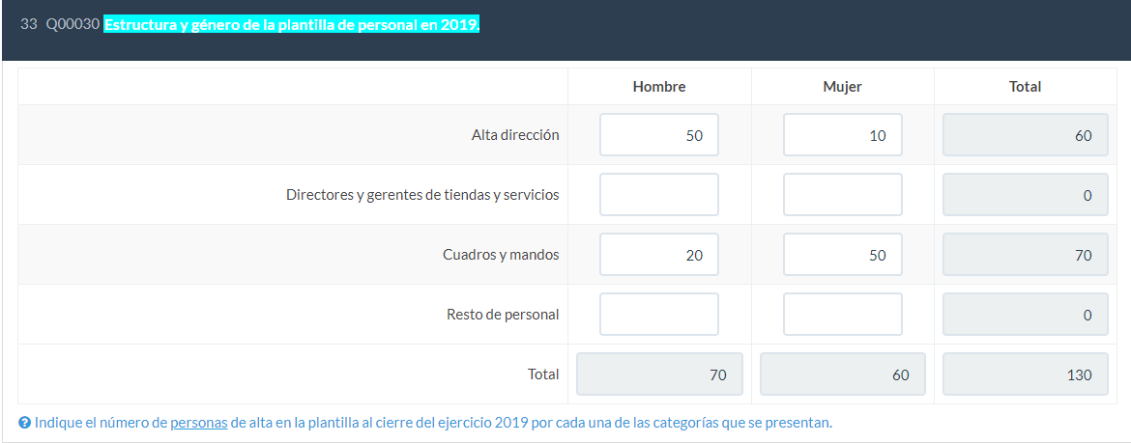Focus Hombre field for Directores y gerentes

click(659, 195)
